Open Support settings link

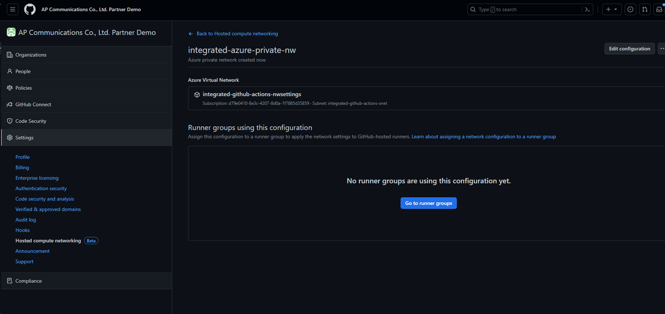coord(24,262)
